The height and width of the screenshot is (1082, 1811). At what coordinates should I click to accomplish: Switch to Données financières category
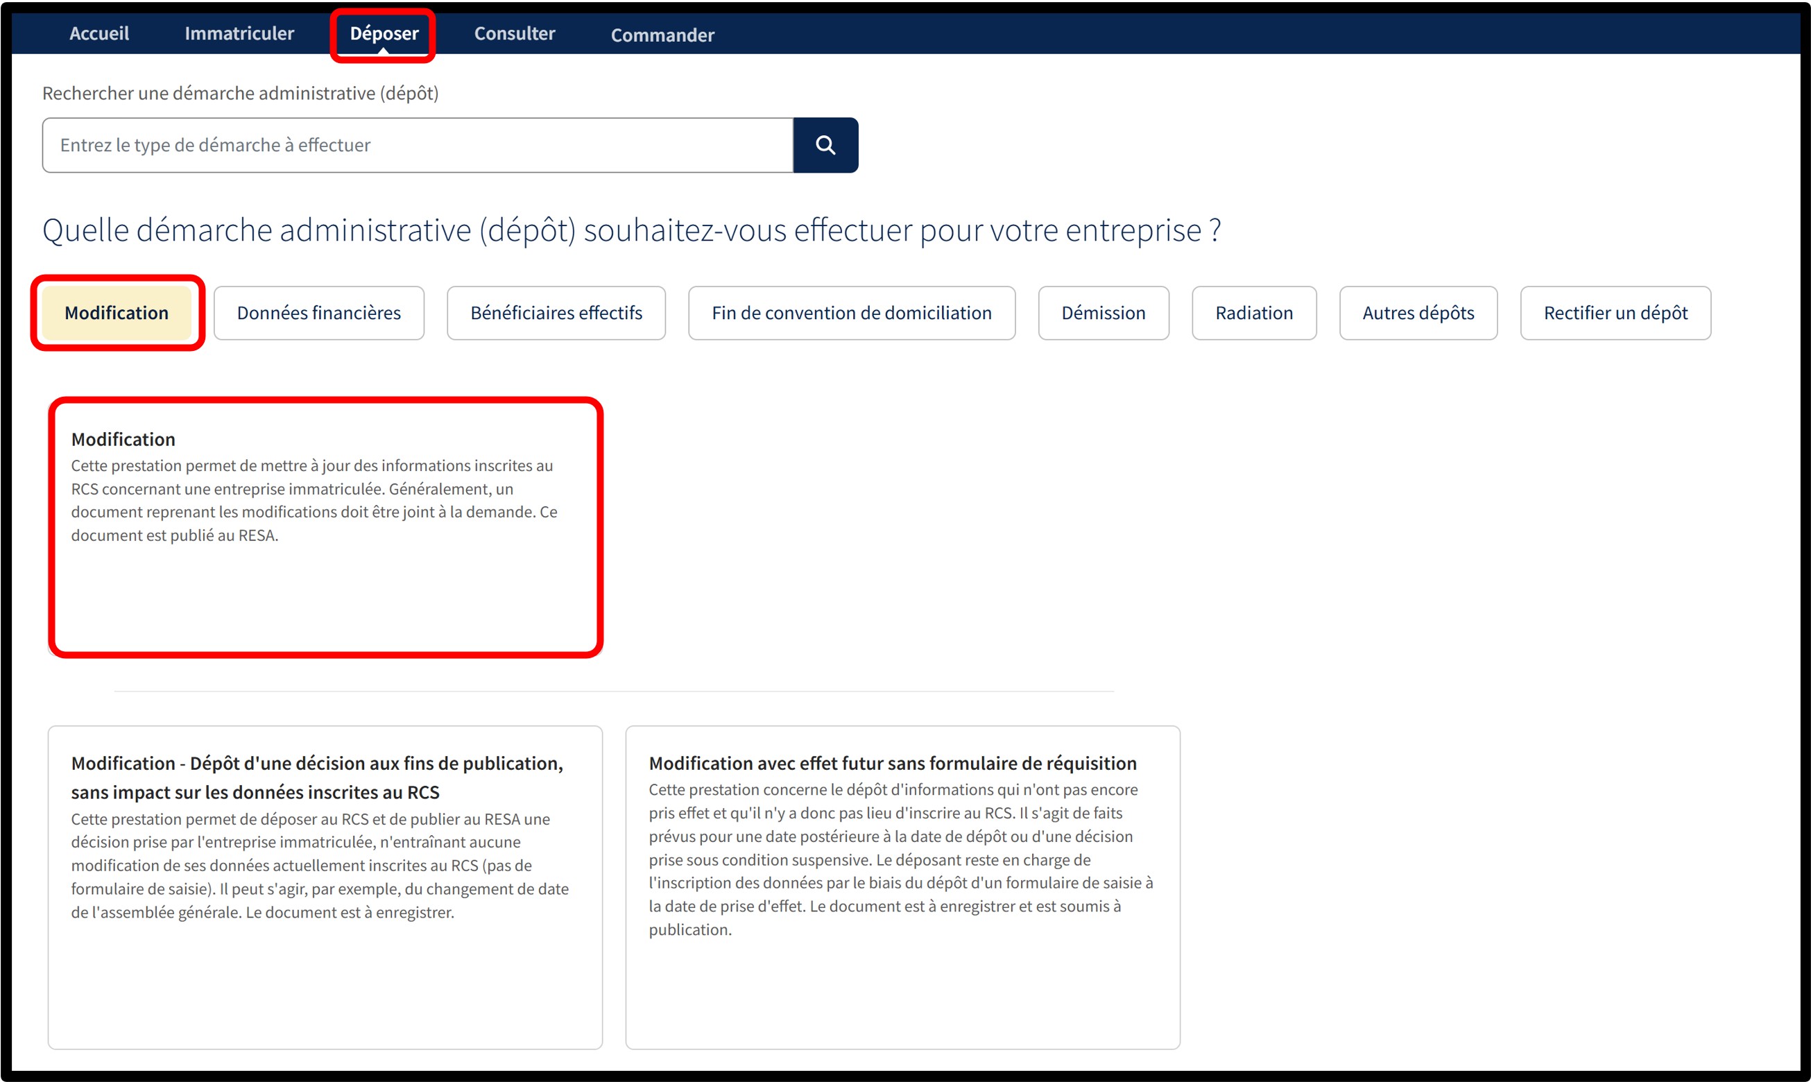point(318,313)
